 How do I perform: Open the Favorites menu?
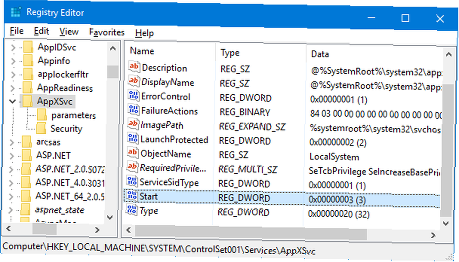point(107,32)
